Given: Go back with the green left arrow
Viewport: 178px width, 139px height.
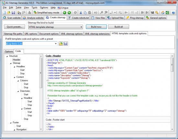Looking at the screenshot, I should pos(64,13).
